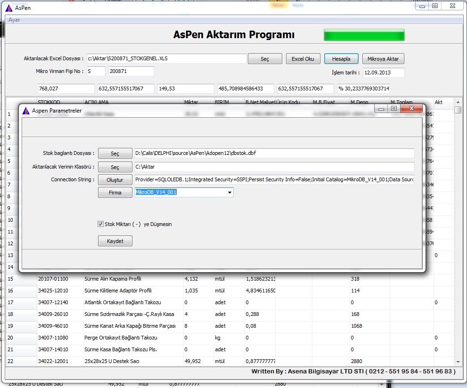Maximize the Aspen Parametreler dialog
Viewport: 467px width, 388px height.
coord(394,109)
